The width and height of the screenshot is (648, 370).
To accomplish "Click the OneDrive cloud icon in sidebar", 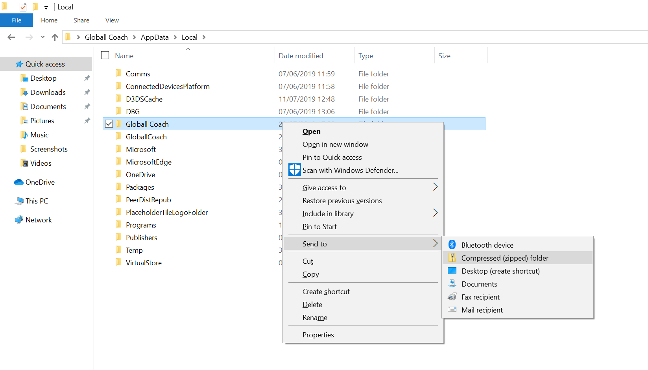I will click(19, 182).
